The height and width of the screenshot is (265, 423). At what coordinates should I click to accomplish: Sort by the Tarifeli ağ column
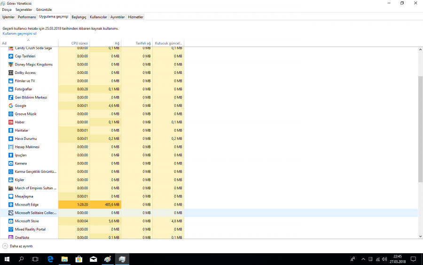tap(137, 43)
